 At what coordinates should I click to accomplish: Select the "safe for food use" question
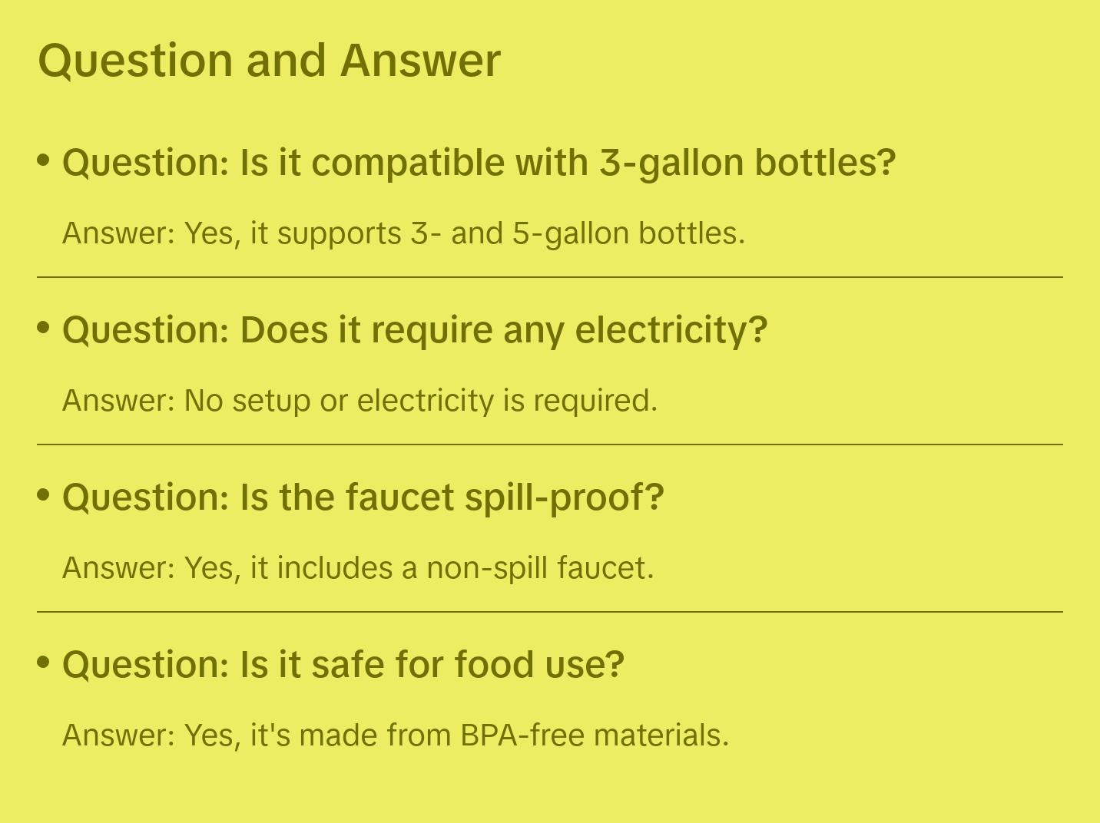343,665
